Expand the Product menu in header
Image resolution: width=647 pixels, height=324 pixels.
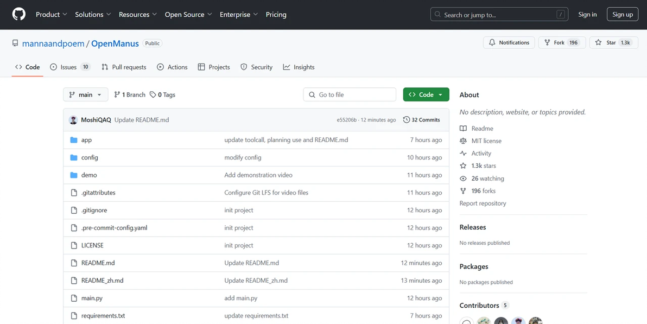[x=51, y=15]
